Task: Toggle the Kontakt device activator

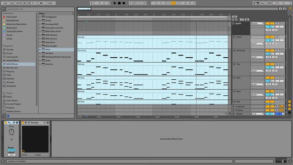Action: [23, 122]
